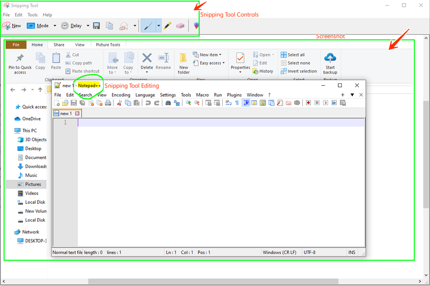This screenshot has height=286, width=430.
Task: Click the horizontal scrollbar thumb at bottom
Action: click(213, 281)
